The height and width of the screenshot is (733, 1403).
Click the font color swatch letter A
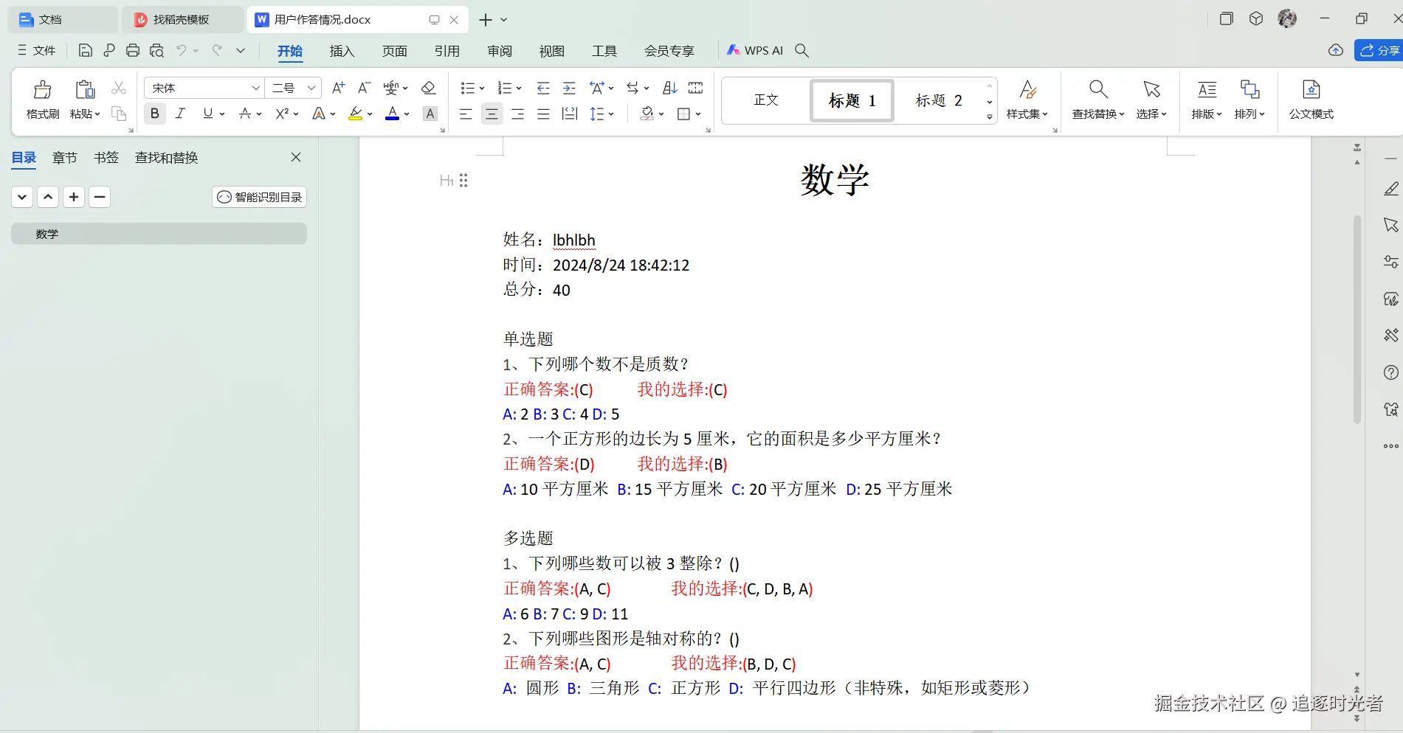[393, 114]
